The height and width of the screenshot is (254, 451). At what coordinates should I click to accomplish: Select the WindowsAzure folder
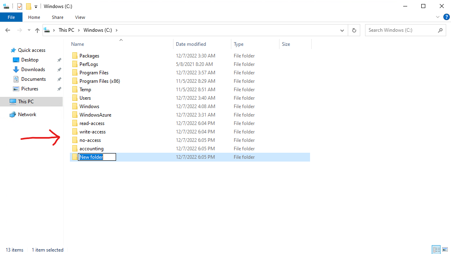(95, 115)
